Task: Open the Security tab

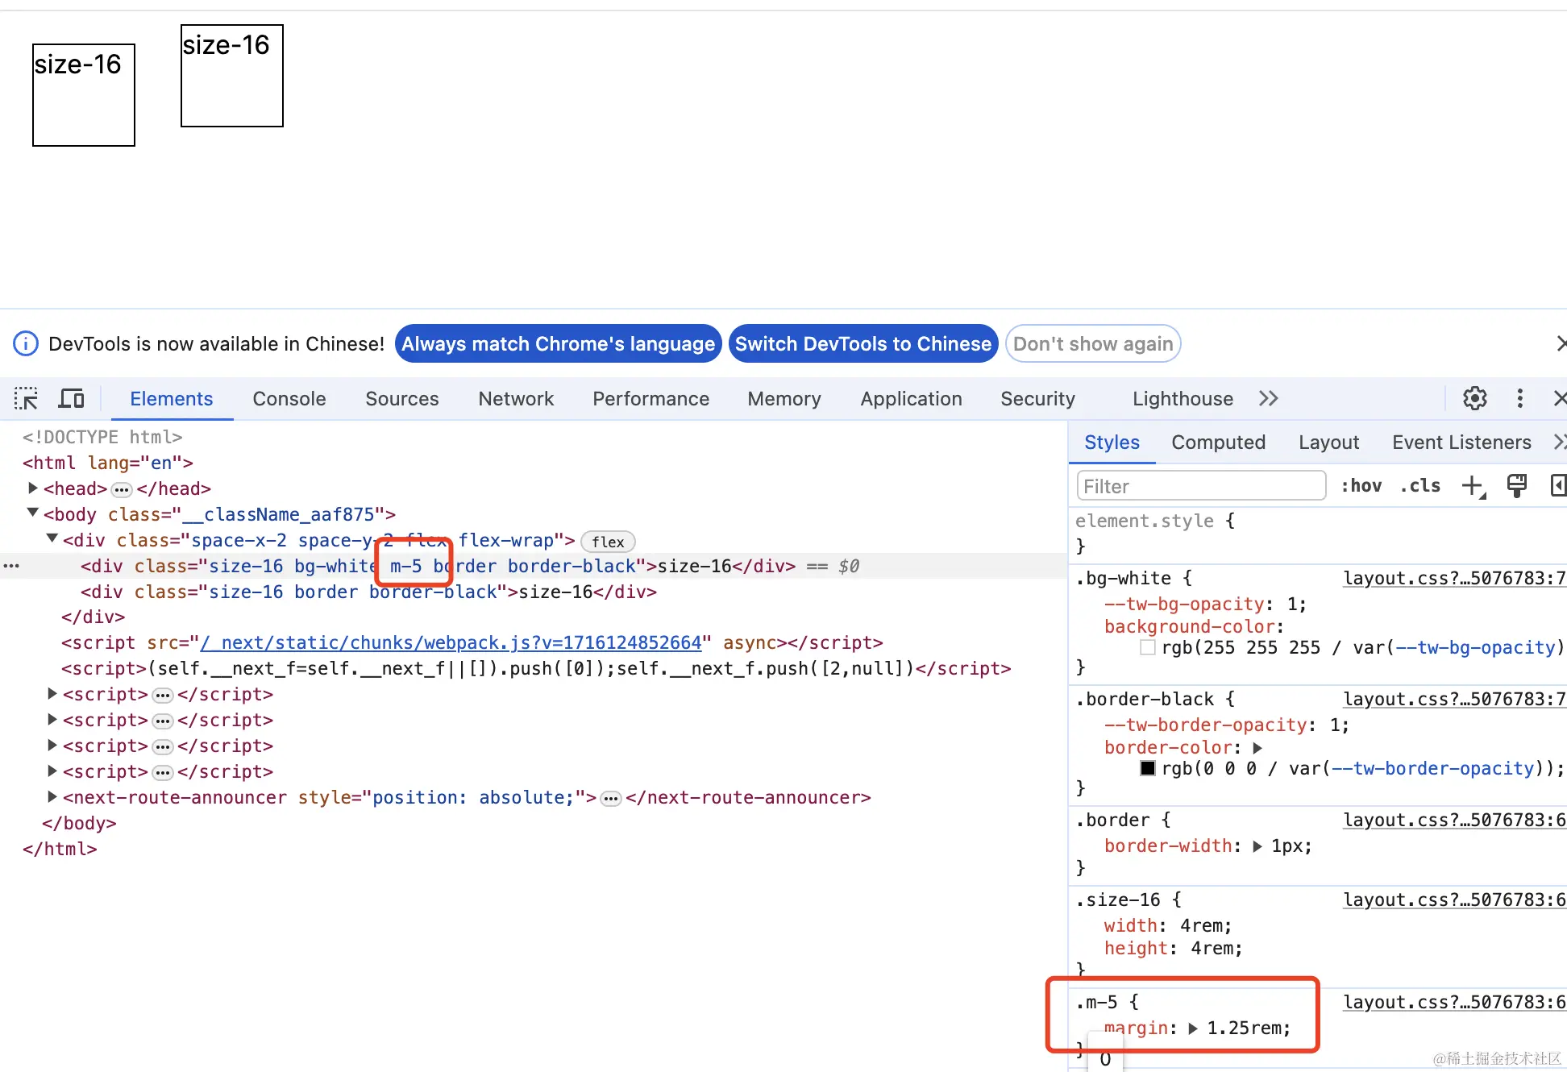Action: pyautogui.click(x=1038, y=399)
